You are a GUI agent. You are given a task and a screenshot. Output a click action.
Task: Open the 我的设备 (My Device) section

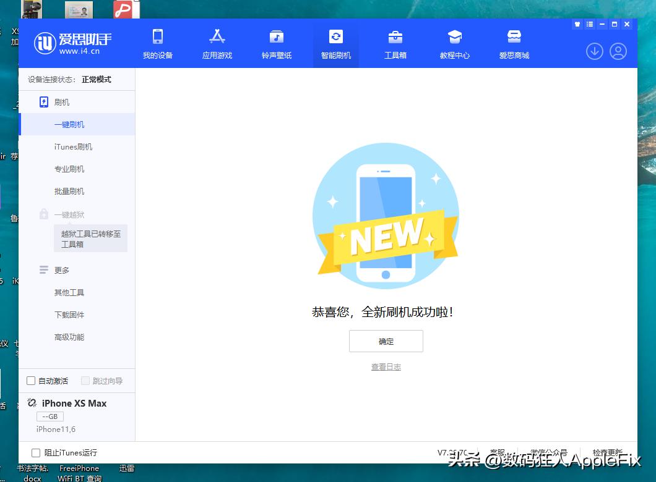click(158, 43)
